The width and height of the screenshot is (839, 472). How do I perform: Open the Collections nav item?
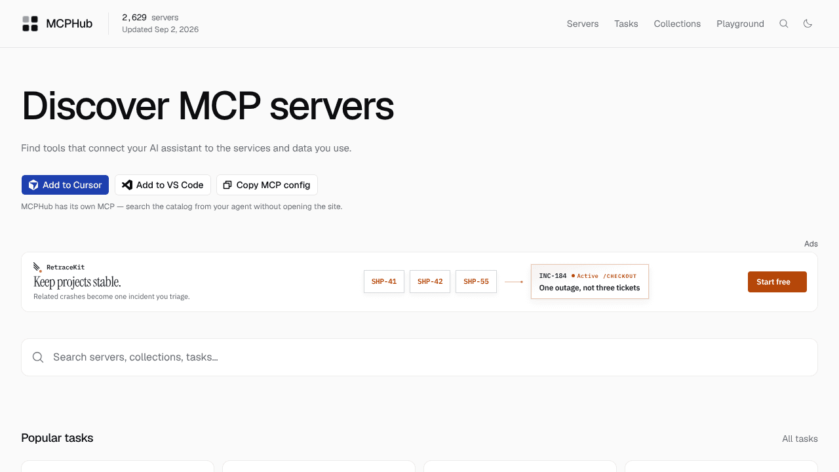pos(677,24)
